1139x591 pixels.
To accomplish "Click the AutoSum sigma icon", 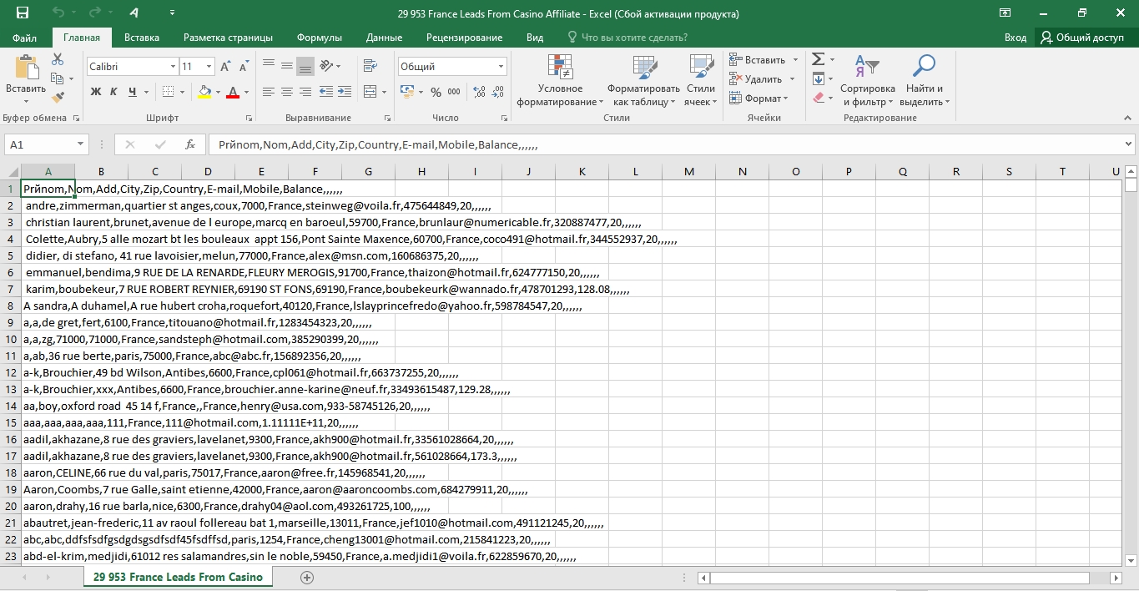I will 818,59.
